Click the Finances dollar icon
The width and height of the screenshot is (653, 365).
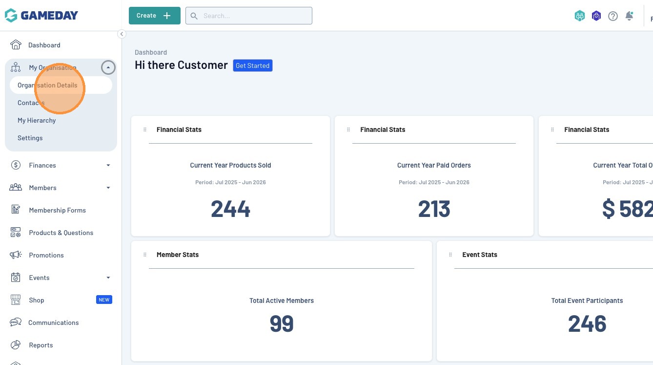tap(16, 165)
